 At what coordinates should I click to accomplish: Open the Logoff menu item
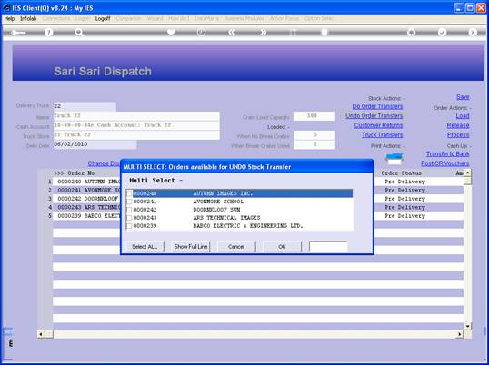pyautogui.click(x=103, y=19)
